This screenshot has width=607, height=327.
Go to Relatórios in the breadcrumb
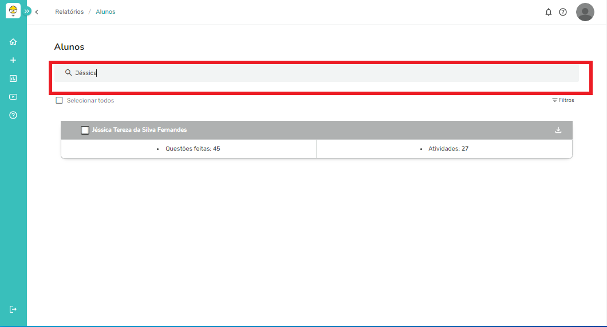(x=69, y=12)
